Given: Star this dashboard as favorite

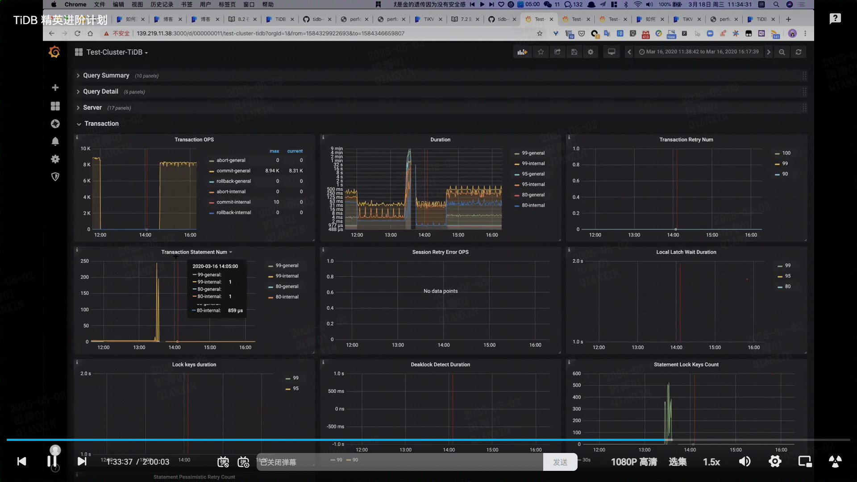Looking at the screenshot, I should coord(541,52).
